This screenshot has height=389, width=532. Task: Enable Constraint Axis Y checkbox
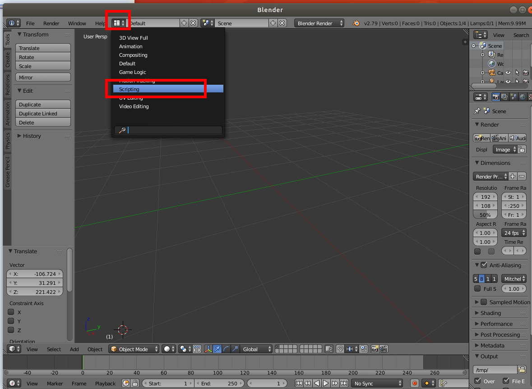[x=11, y=321]
